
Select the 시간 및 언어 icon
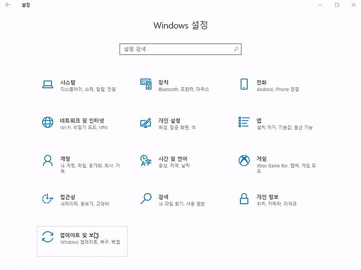pyautogui.click(x=146, y=161)
